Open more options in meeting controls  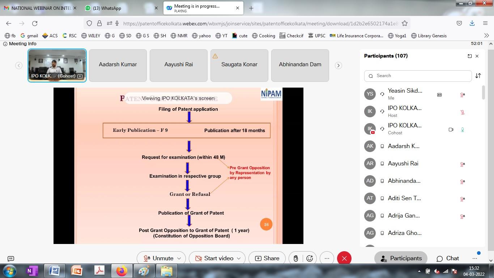coord(327,258)
